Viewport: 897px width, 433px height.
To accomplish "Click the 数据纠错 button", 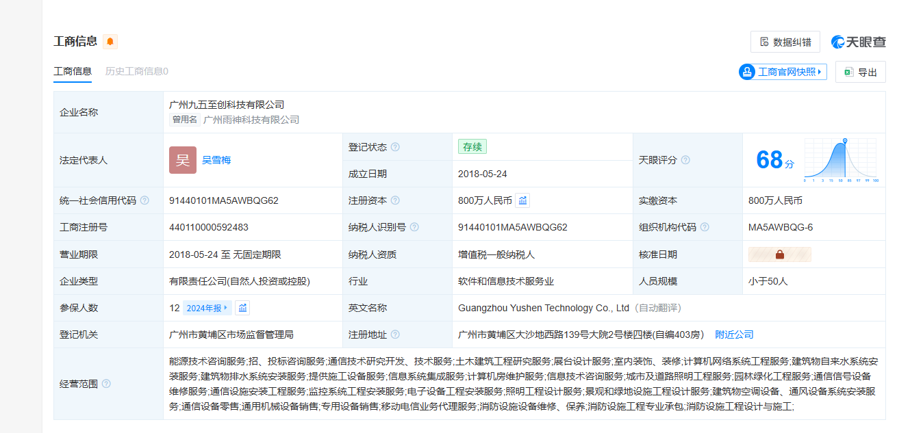I will [785, 42].
